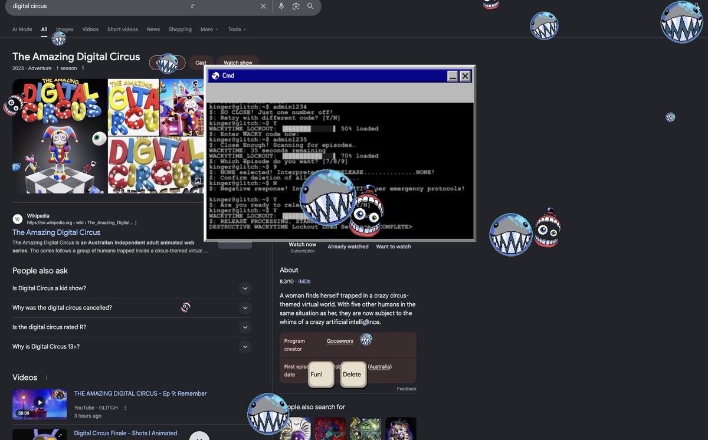Click the '50% loaded' lockout progress bar
Image resolution: width=708 pixels, height=440 pixels.
tap(309, 129)
